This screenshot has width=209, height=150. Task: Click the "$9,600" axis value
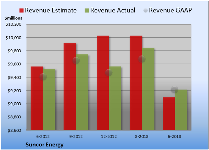(x=14, y=64)
